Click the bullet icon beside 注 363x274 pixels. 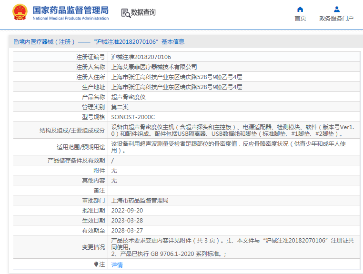(96, 264)
